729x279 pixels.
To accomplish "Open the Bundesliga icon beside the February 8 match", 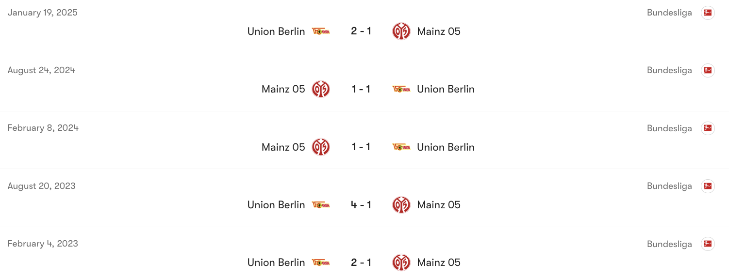I will coord(708,128).
